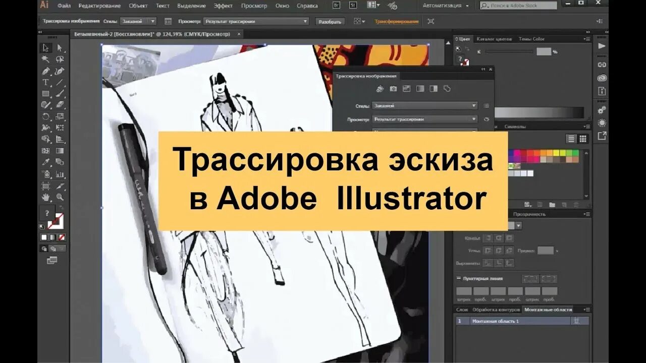Click the Fill box with question mark

[x=47, y=213]
